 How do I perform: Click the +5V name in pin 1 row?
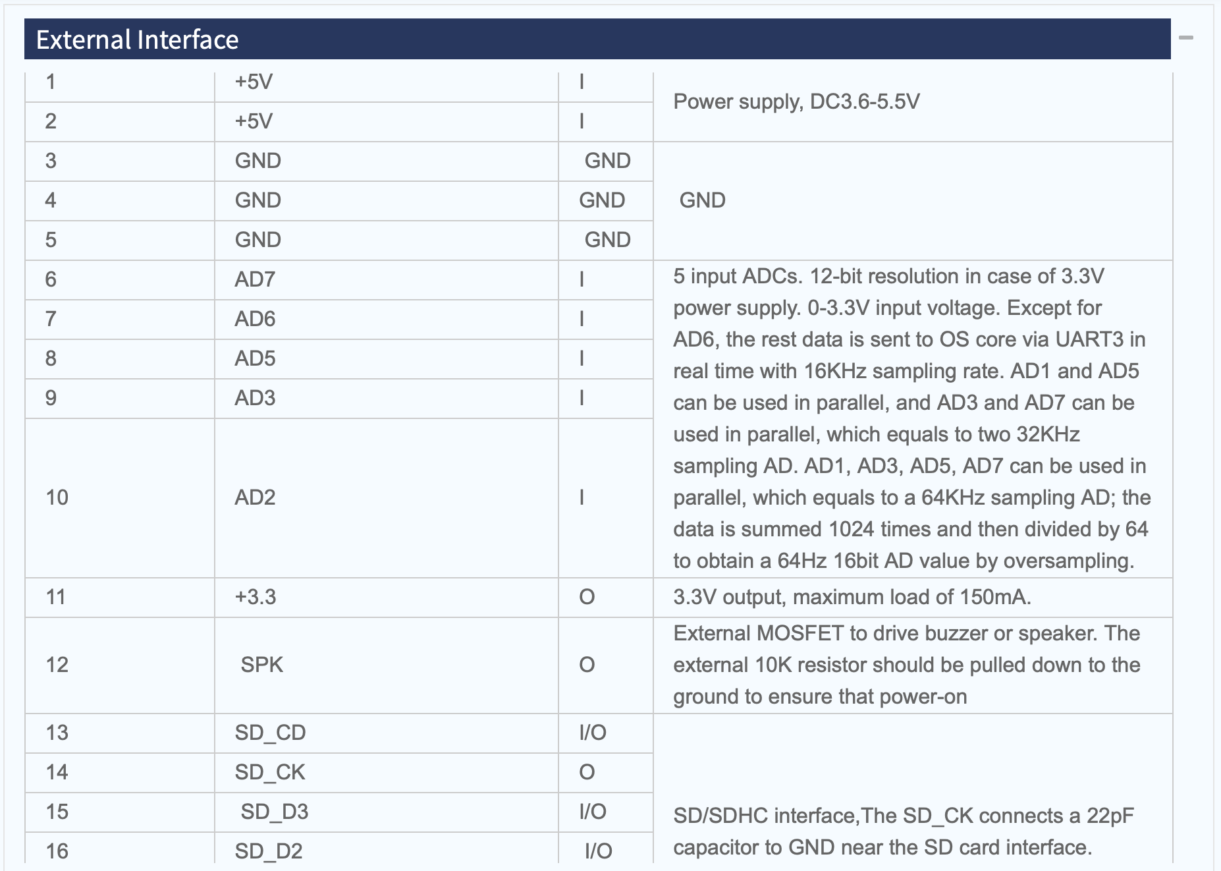[x=254, y=82]
